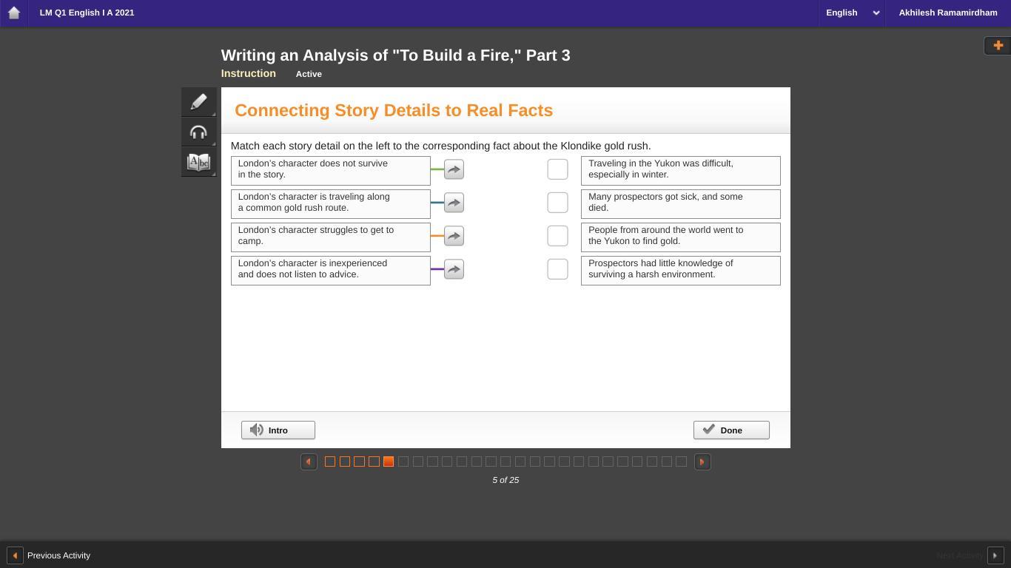The image size is (1011, 568).
Task: Click the home icon in top bar
Action: 13,13
